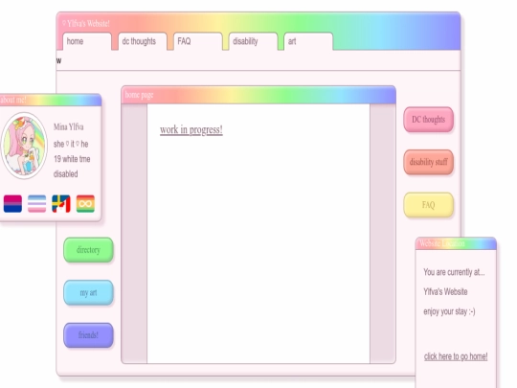Open the disability stuff button

(x=428, y=162)
